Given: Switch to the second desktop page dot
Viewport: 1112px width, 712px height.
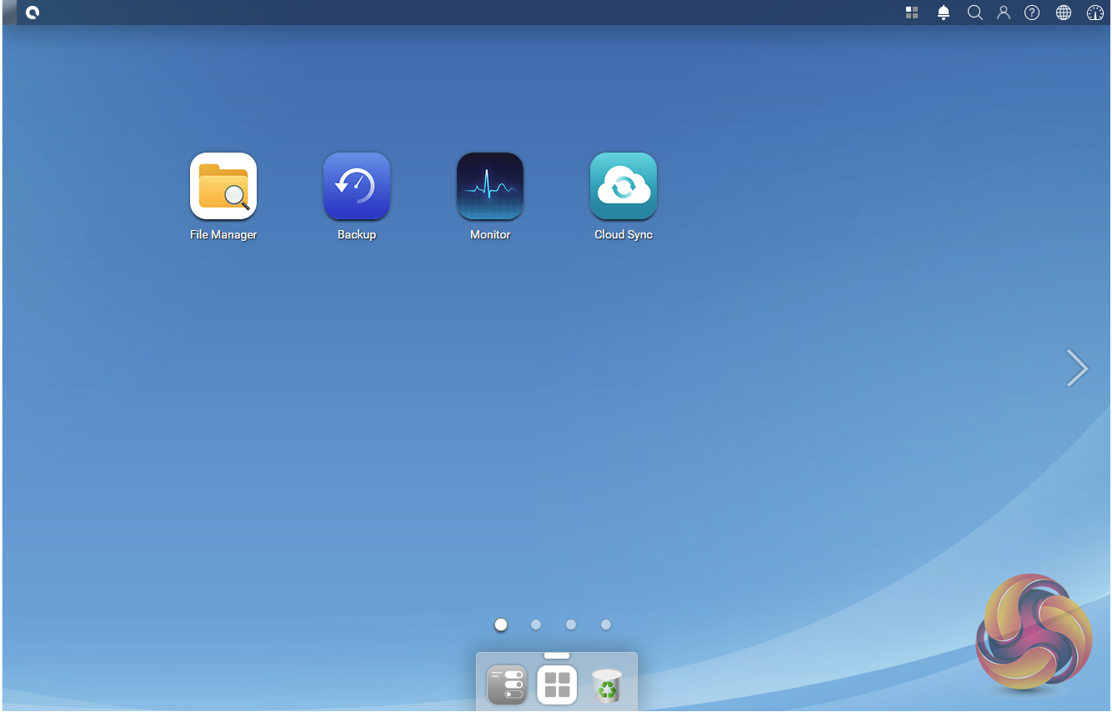Looking at the screenshot, I should (536, 624).
